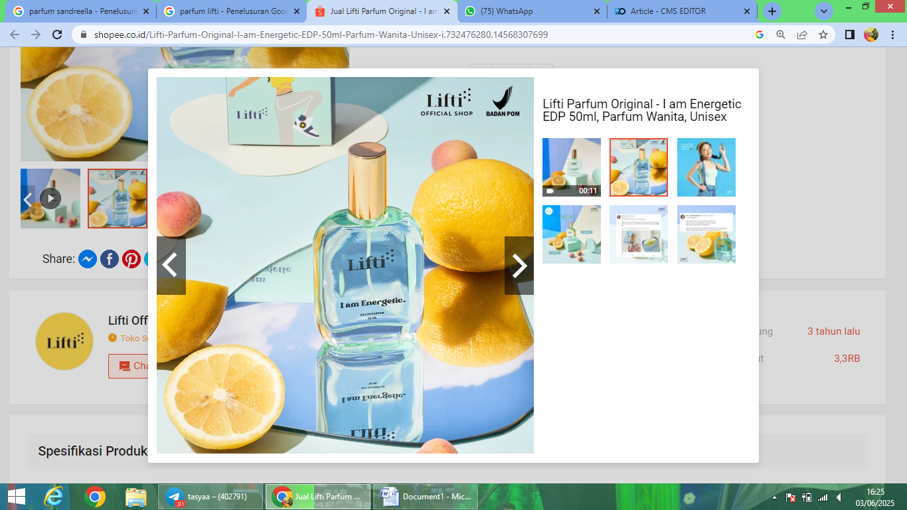The image size is (907, 510).
Task: Open the pinned Chrome icon on the taskbar
Action: coord(95,497)
